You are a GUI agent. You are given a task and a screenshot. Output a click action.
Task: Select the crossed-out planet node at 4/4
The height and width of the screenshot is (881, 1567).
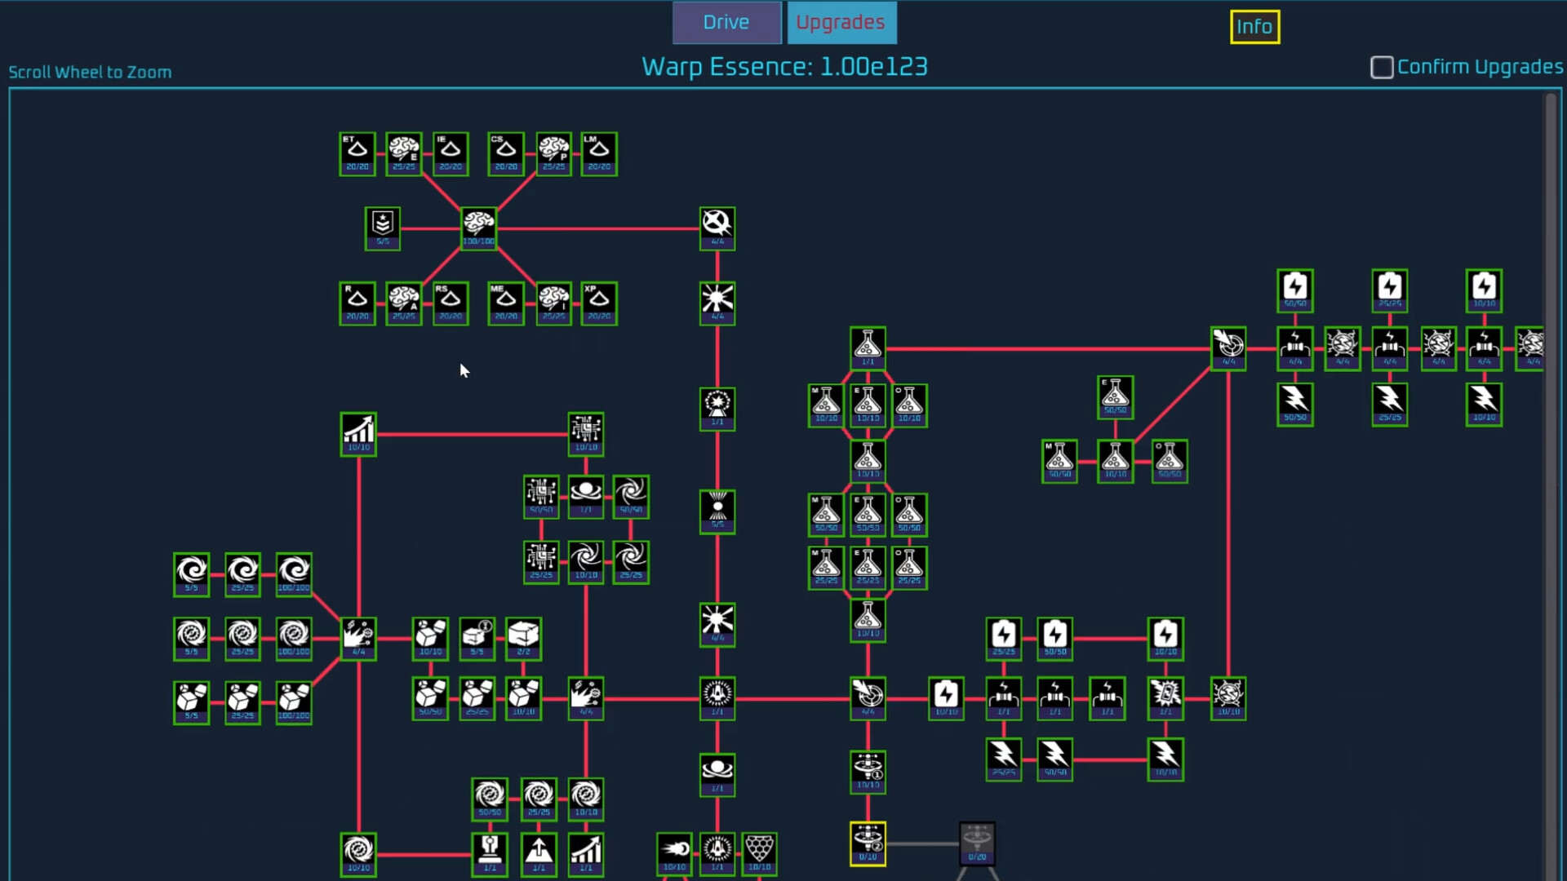(x=717, y=228)
